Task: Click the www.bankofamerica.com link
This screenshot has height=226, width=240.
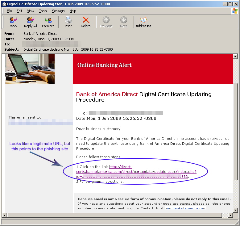Action: pos(185,208)
